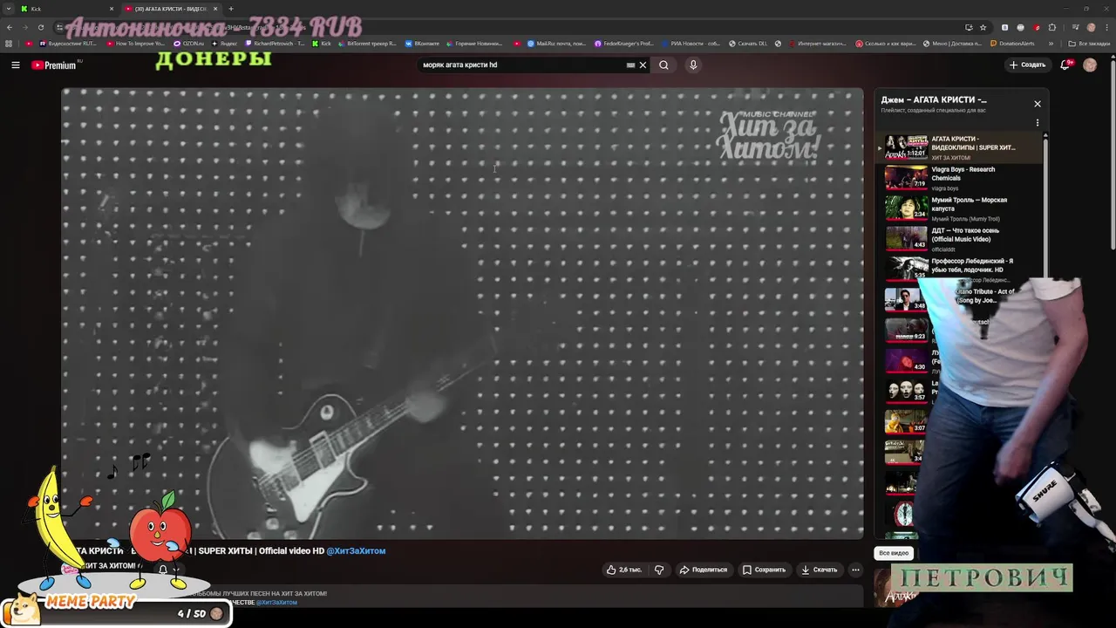Start voice search with microphone
1116x628 pixels.
(693, 65)
